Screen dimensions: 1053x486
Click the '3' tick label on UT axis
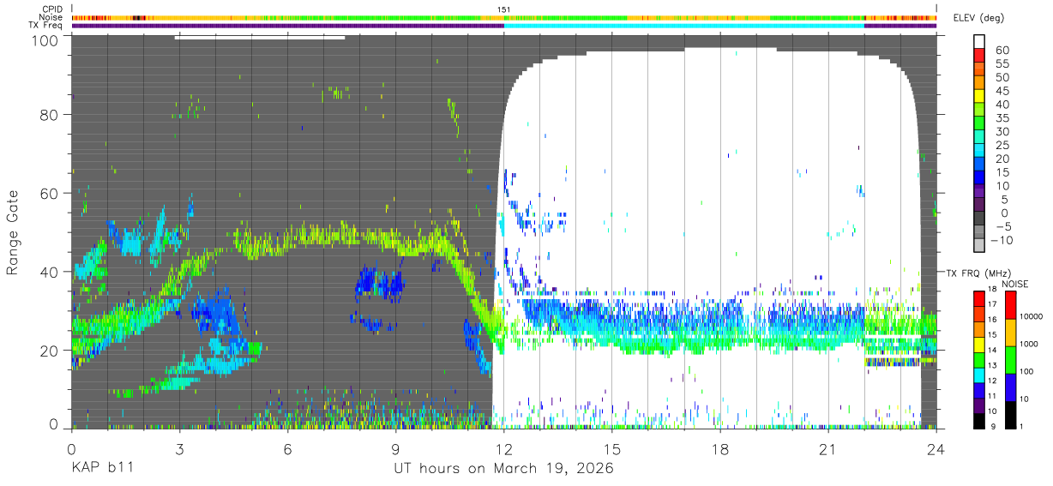(x=179, y=449)
